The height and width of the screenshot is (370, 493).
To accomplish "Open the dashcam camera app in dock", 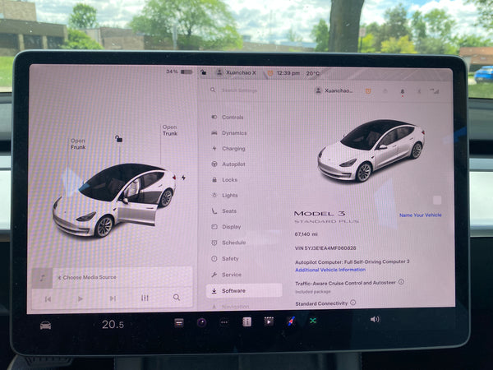I will tap(201, 322).
